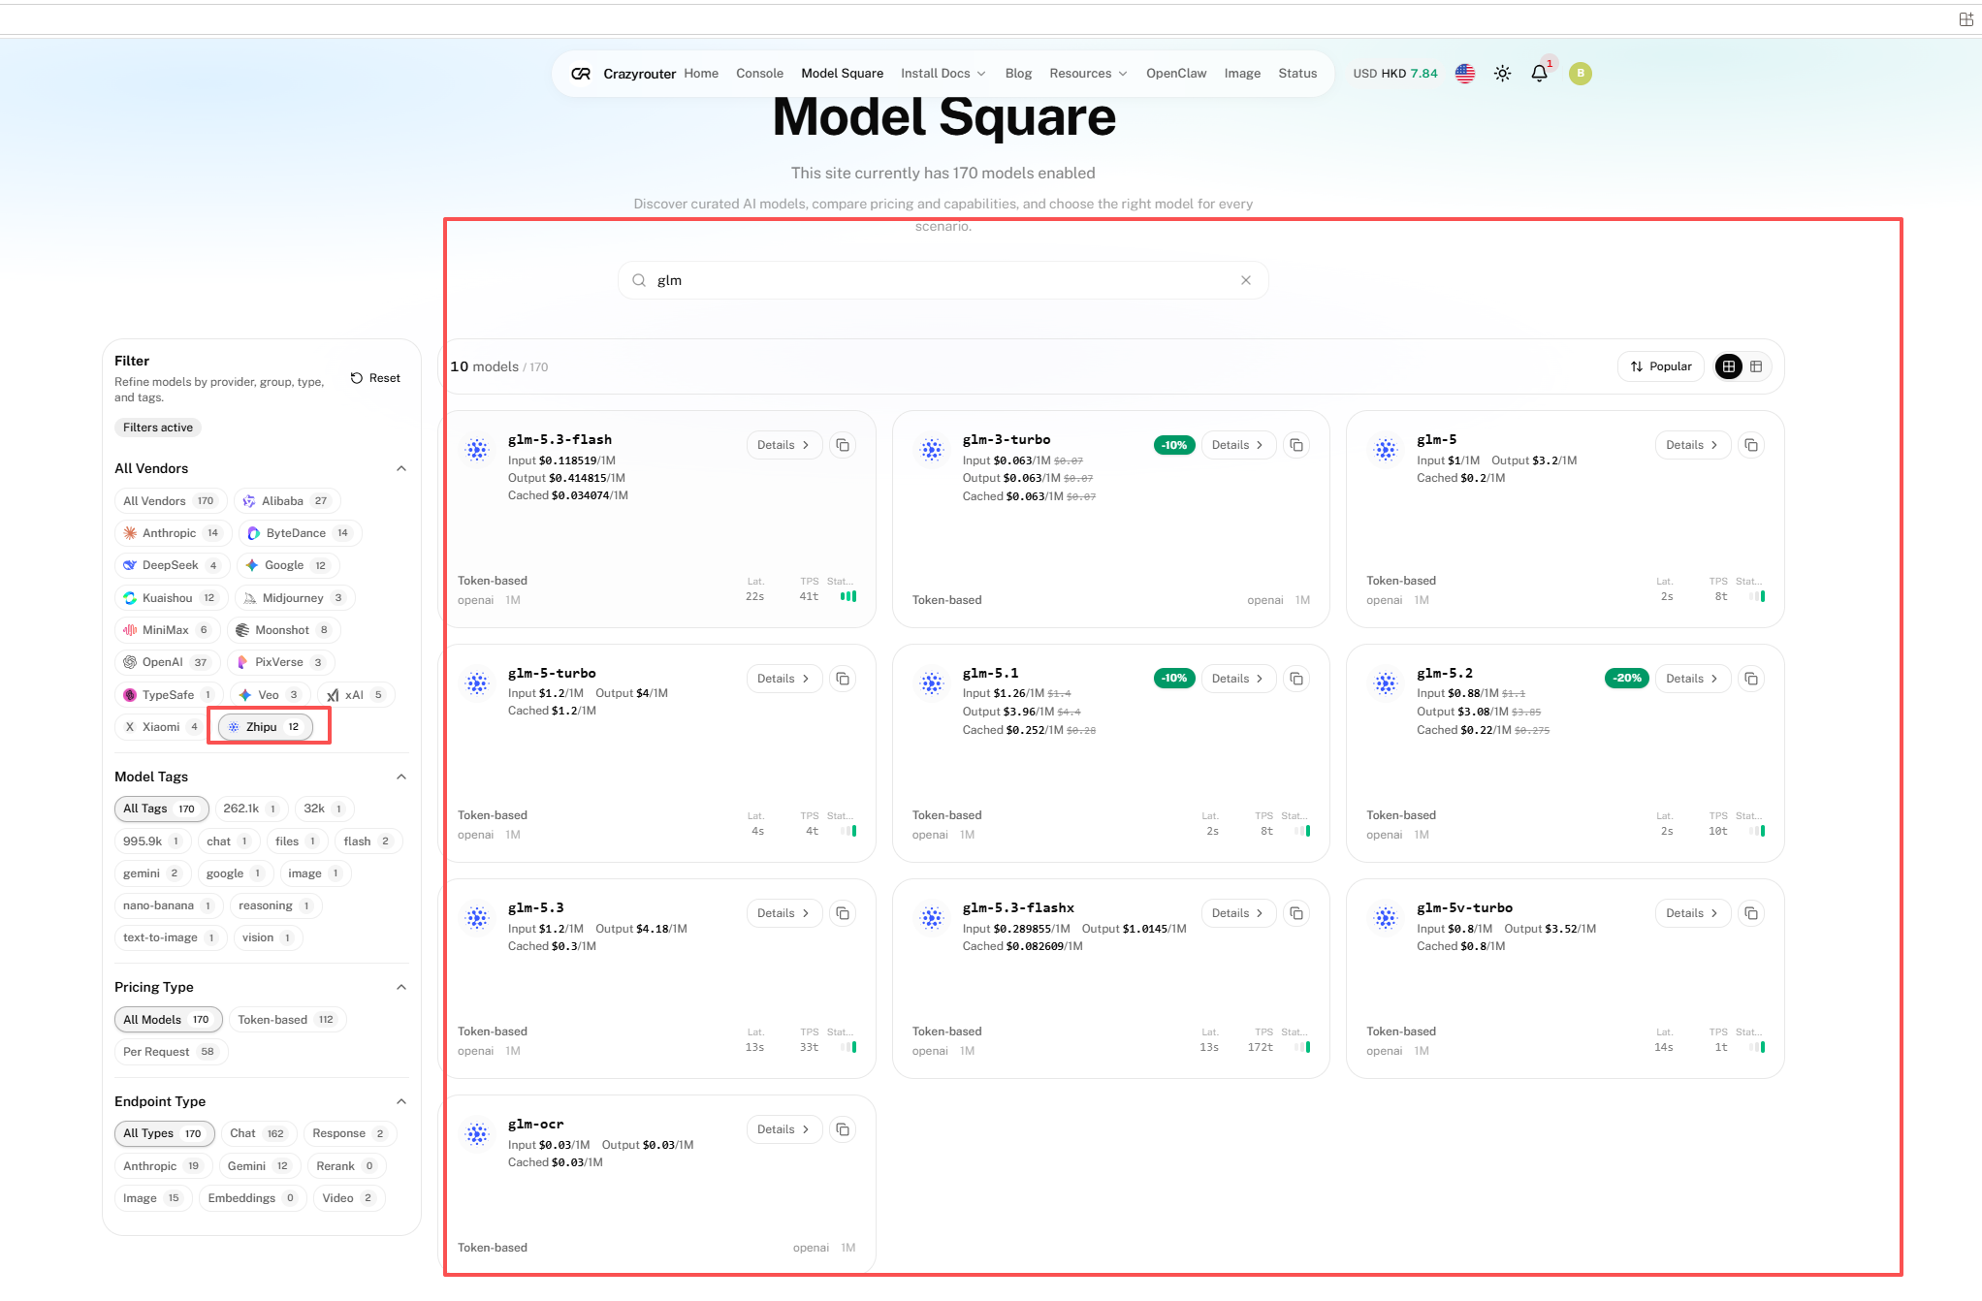Image resolution: width=1982 pixels, height=1301 pixels.
Task: Open the user avatar menu
Action: (x=1581, y=74)
